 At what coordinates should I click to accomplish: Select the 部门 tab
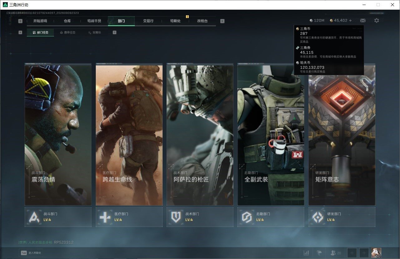coord(121,21)
